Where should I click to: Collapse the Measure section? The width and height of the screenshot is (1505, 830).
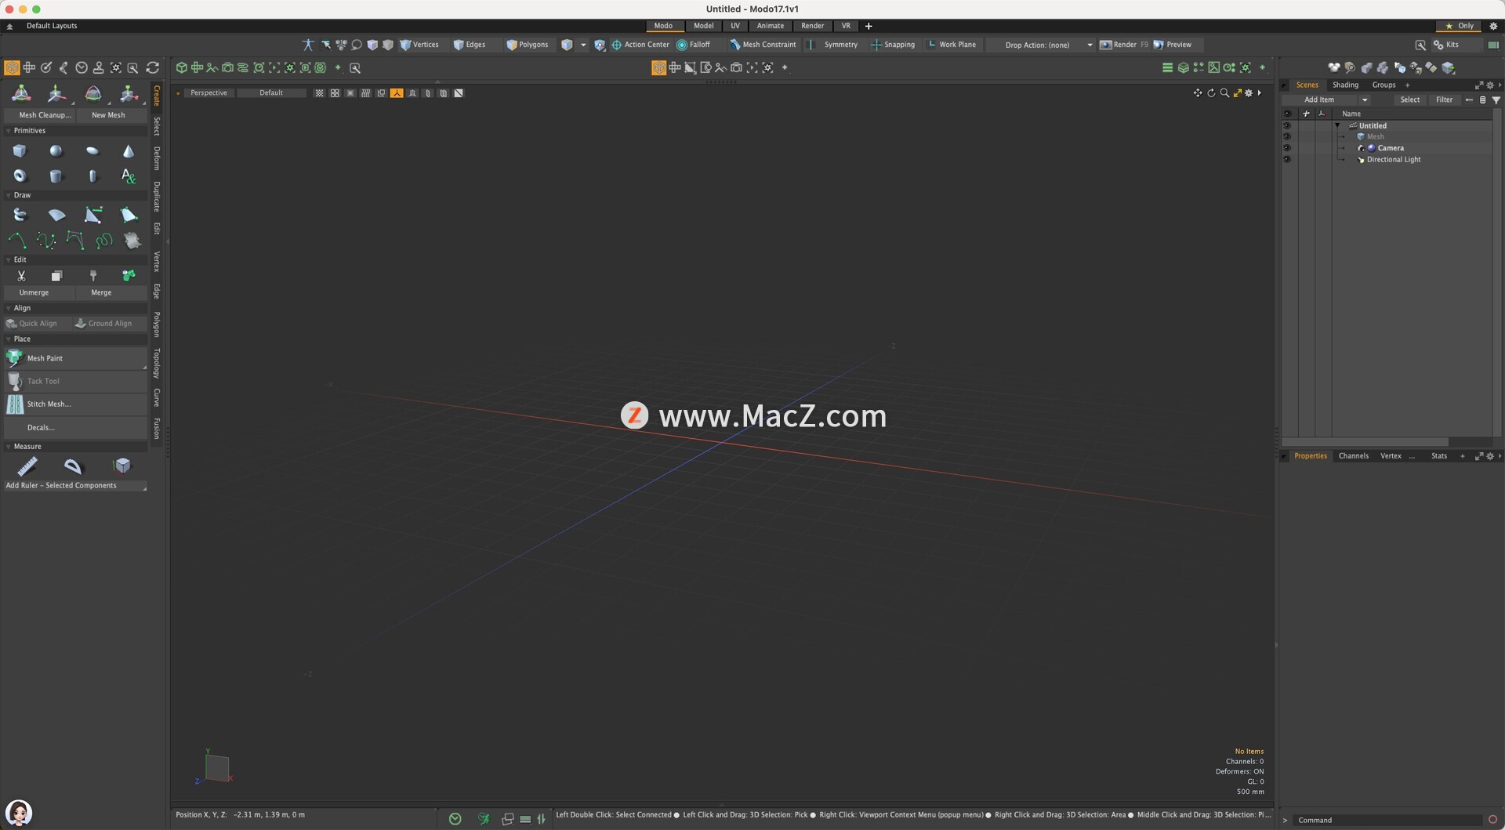pyautogui.click(x=9, y=447)
